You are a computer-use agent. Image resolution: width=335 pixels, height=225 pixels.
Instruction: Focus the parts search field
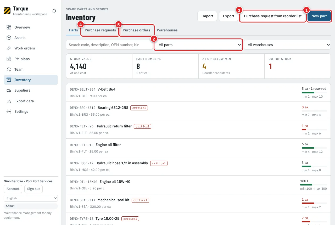(x=109, y=45)
